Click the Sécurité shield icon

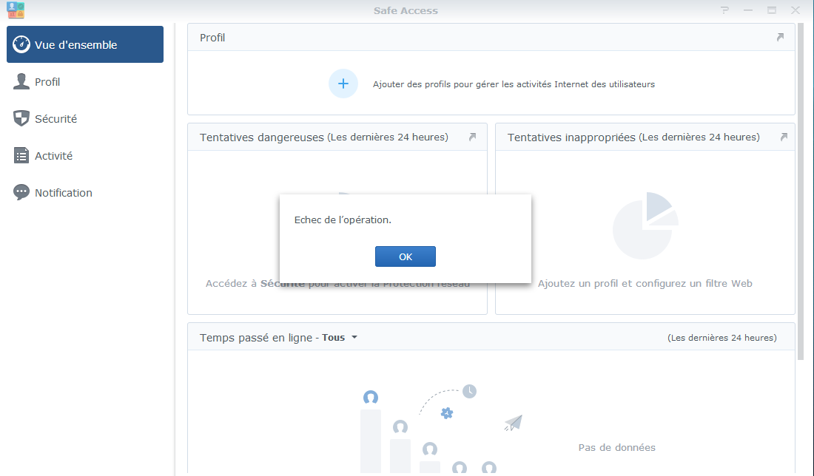20,118
